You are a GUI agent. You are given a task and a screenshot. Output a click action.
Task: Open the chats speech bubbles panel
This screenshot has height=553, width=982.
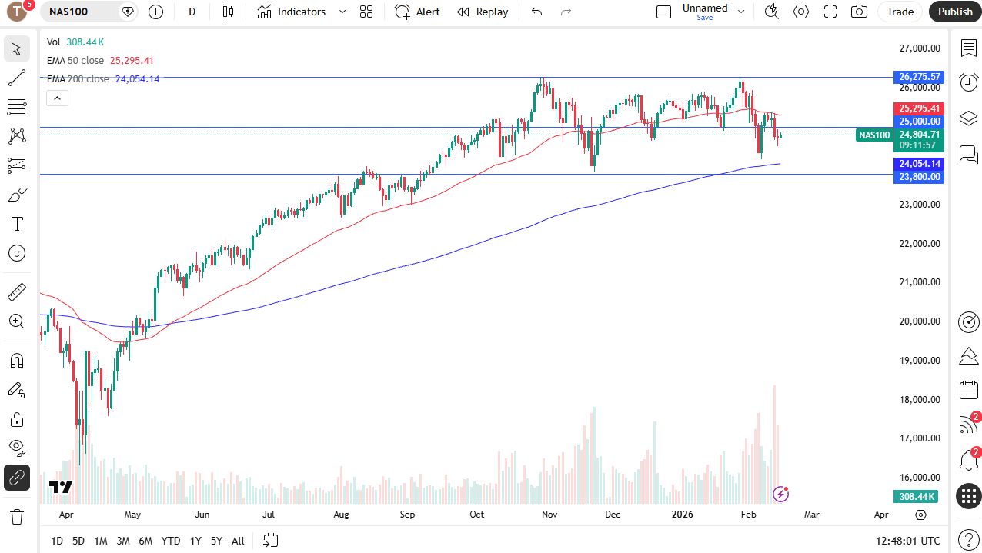[968, 155]
